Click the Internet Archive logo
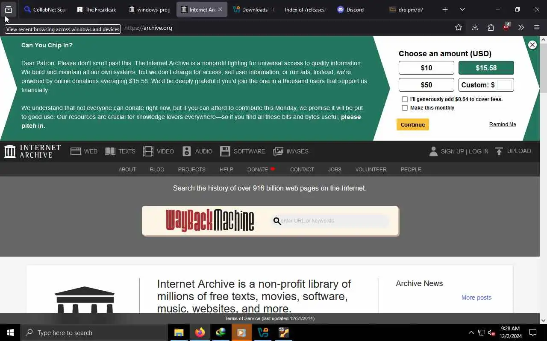The image size is (547, 341). click(x=32, y=151)
